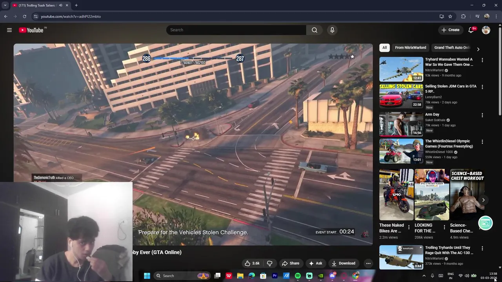The width and height of the screenshot is (502, 282).
Task: Expand Shorts shelf with next arrow
Action: [483, 200]
